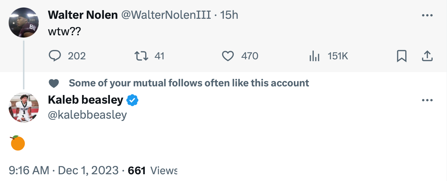Click the reply speech bubble icon
This screenshot has width=447, height=181.
point(55,56)
